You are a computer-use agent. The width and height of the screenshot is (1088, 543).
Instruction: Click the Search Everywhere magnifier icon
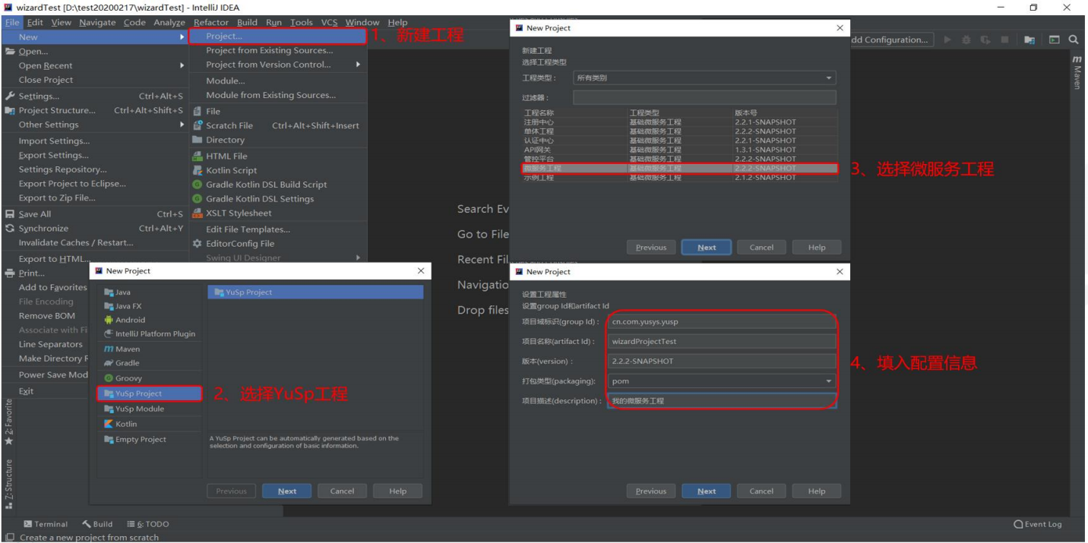click(1074, 39)
